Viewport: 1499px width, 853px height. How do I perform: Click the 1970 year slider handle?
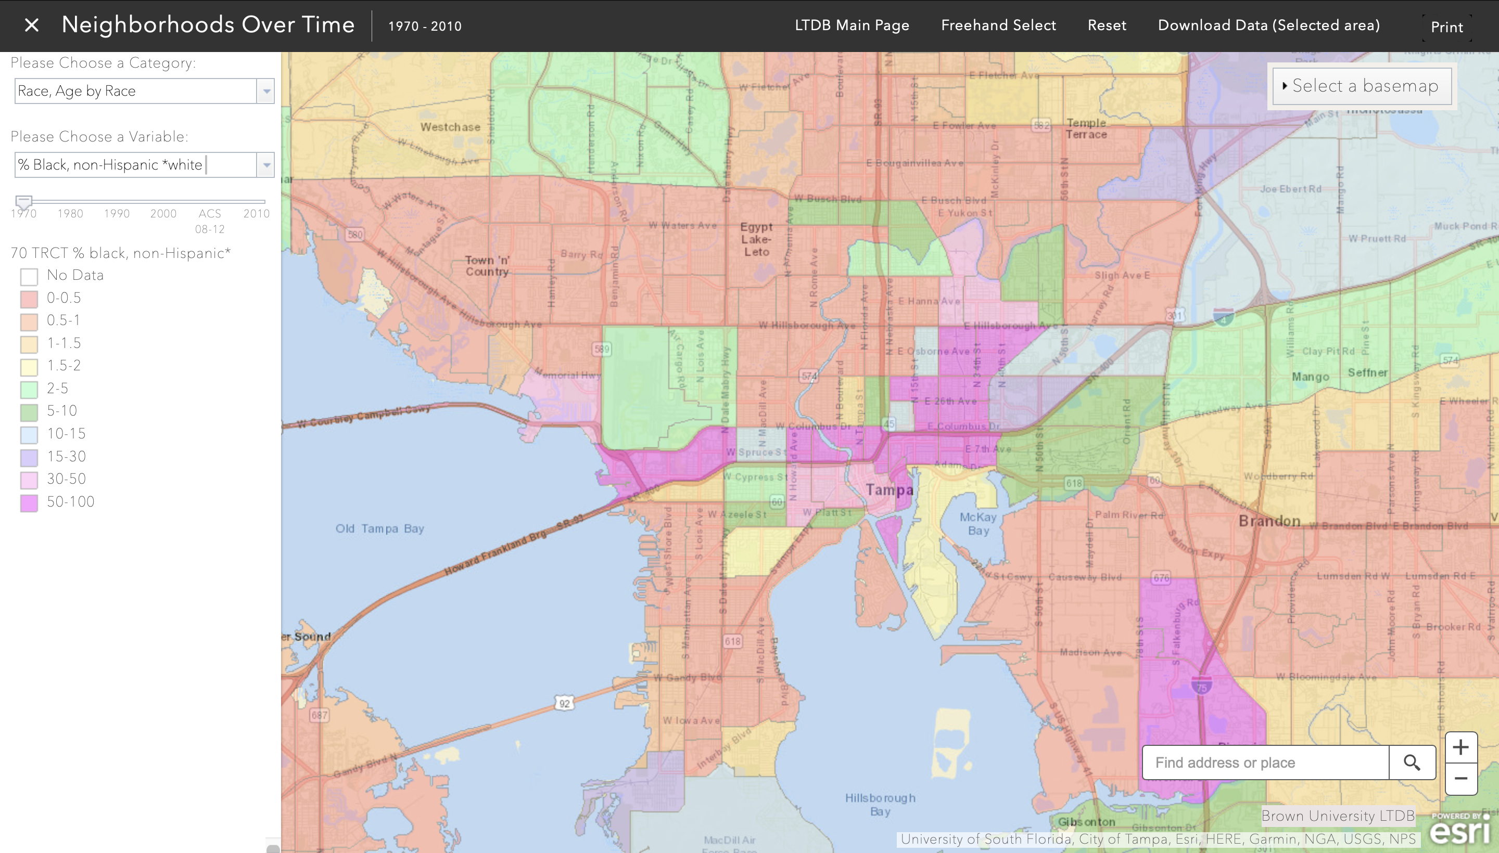(23, 201)
